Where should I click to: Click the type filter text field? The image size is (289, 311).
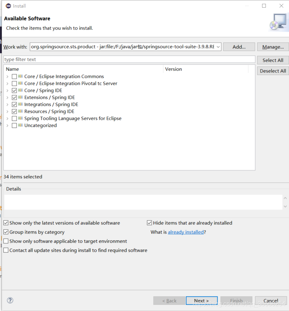[129, 60]
